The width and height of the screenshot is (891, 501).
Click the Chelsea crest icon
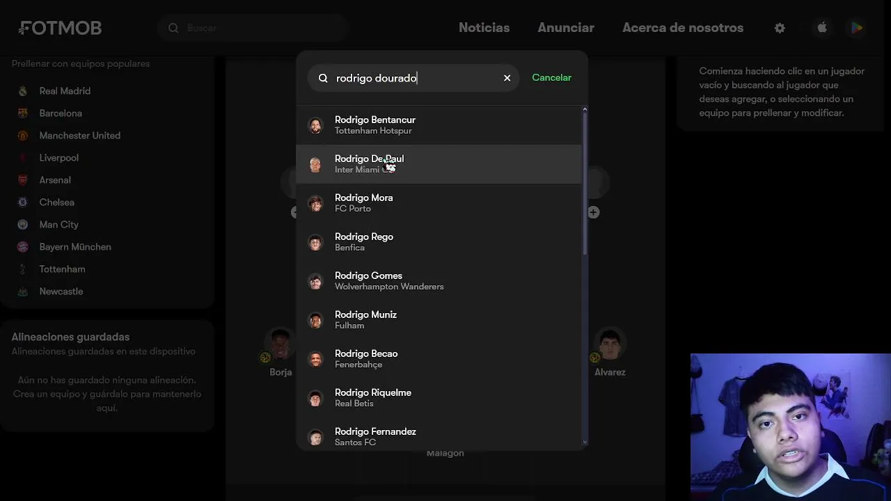tap(23, 202)
